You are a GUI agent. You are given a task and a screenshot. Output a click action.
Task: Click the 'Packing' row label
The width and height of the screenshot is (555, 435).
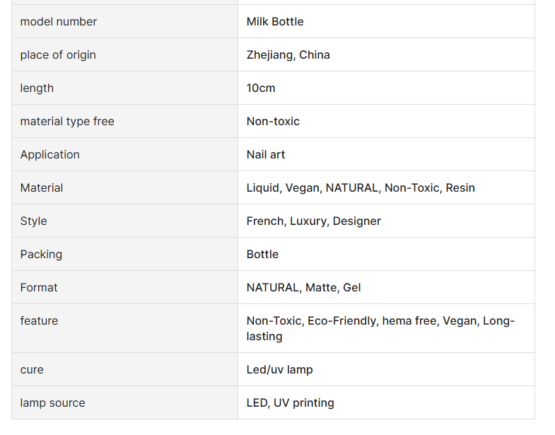[41, 255]
